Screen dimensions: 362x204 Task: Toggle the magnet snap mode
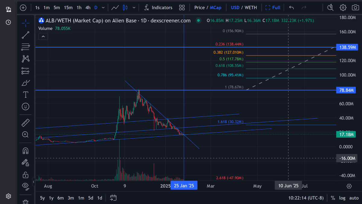26,150
